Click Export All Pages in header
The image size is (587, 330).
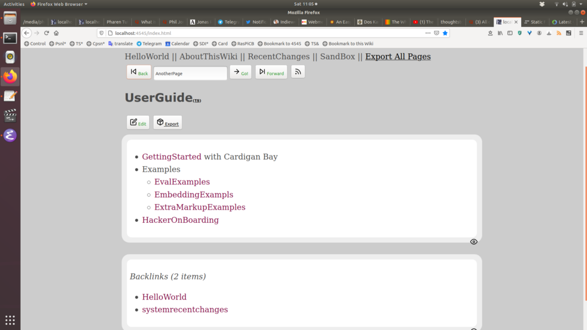(x=398, y=57)
